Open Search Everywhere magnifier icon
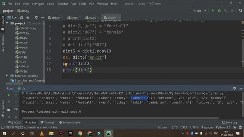Screen dimensions: 244x137 click(x=241, y=11)
